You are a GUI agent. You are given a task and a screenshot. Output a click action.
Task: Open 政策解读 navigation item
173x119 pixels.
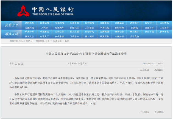(x=44, y=32)
